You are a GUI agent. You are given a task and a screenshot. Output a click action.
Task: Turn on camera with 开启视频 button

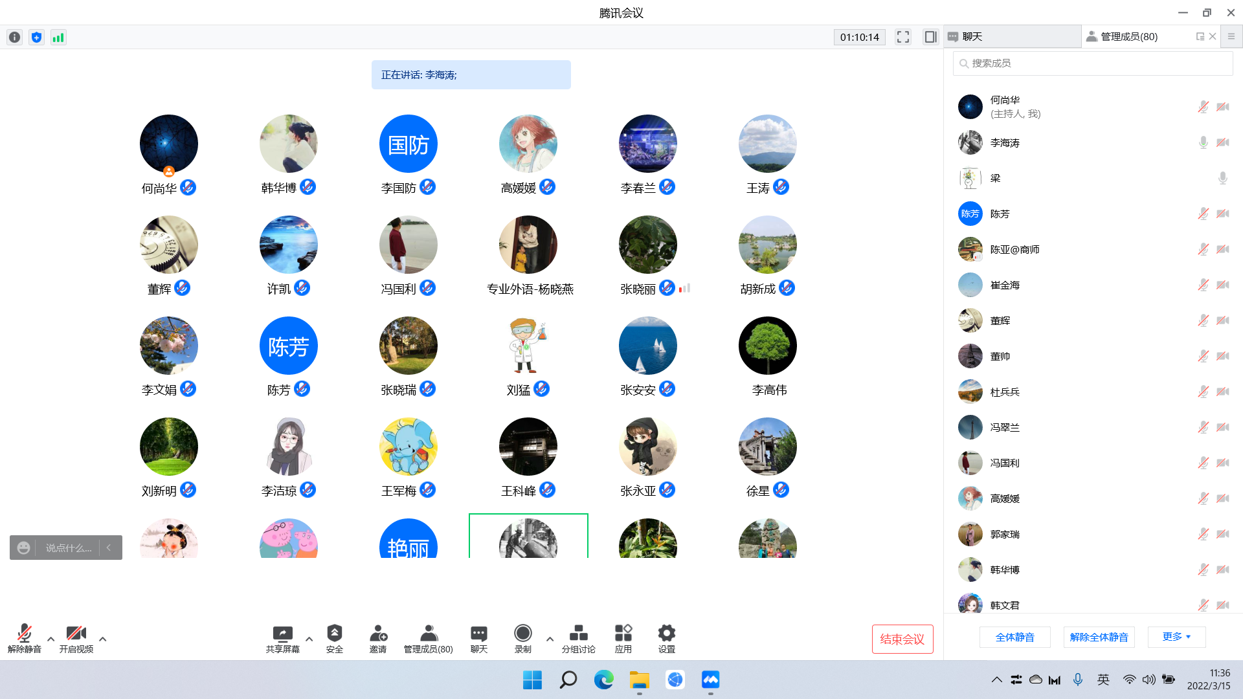[76, 634]
